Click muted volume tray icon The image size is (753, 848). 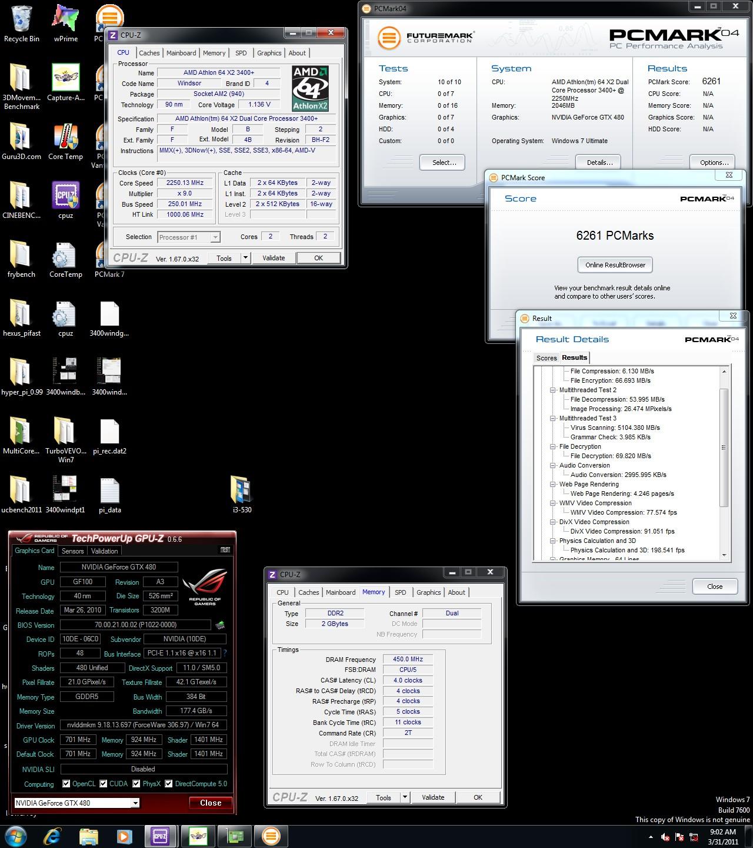665,837
